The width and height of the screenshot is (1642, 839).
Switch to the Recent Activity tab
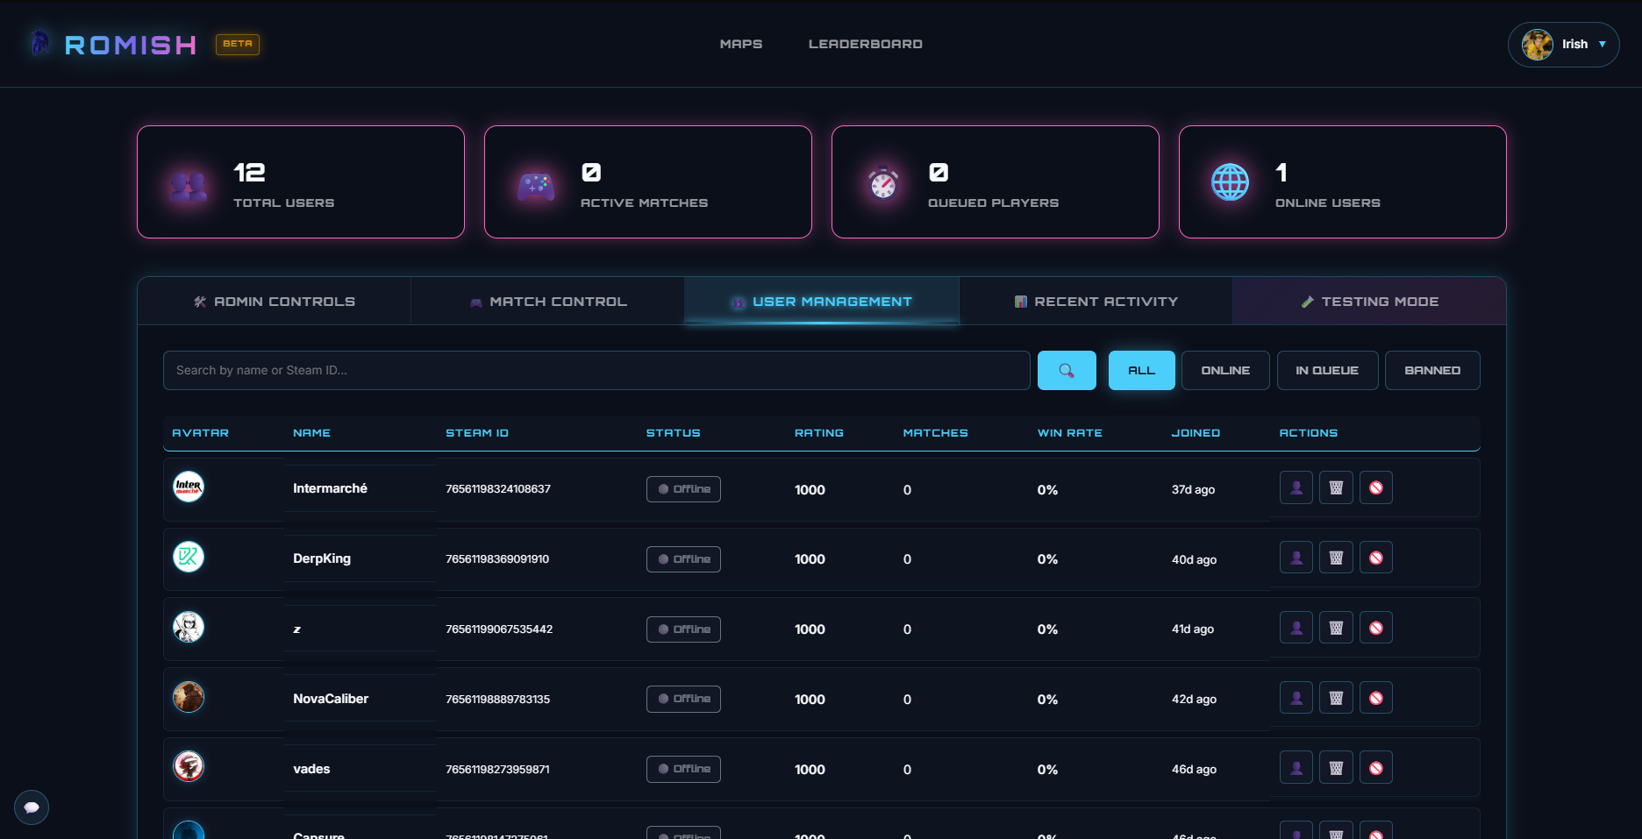[x=1096, y=301]
